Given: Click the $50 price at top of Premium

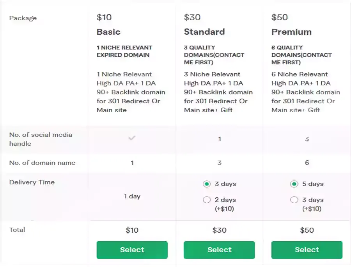Looking at the screenshot, I should coord(280,18).
